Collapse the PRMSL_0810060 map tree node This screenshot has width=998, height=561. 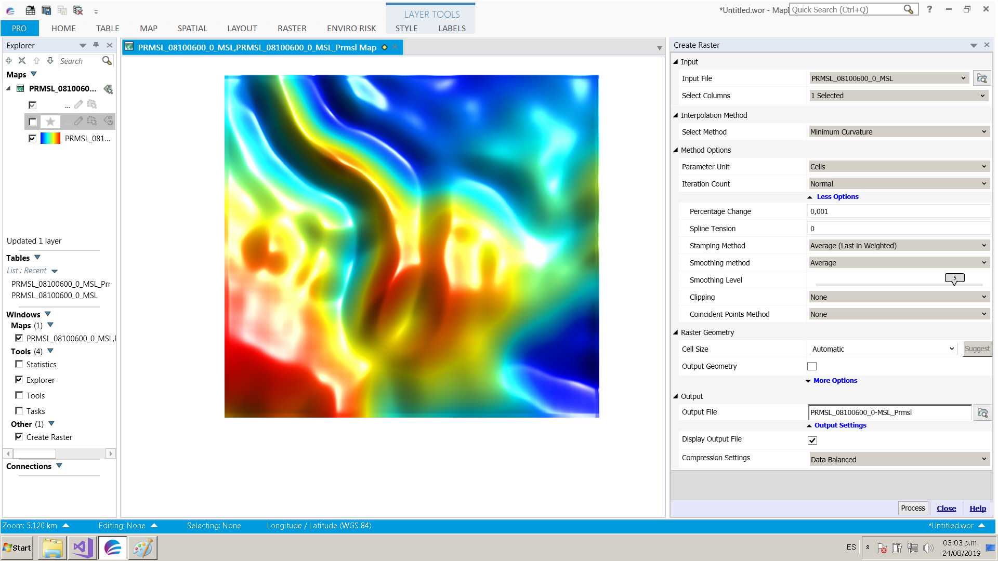(8, 88)
